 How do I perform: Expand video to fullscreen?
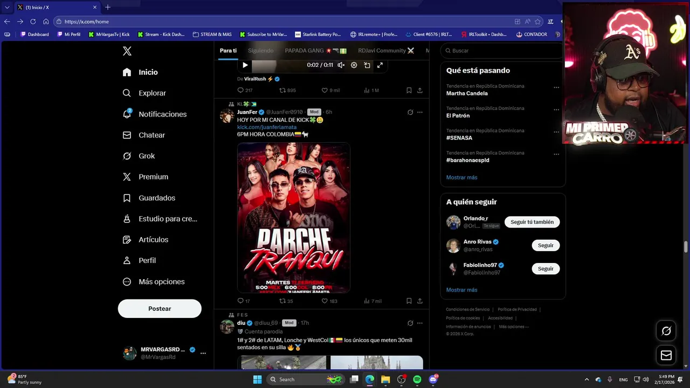tap(380, 65)
